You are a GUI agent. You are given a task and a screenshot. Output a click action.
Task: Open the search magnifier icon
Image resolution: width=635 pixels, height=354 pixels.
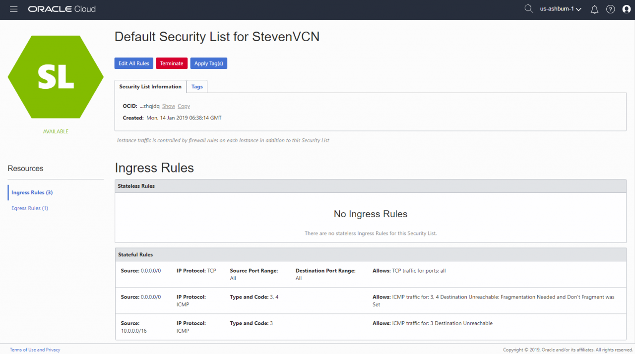click(529, 9)
